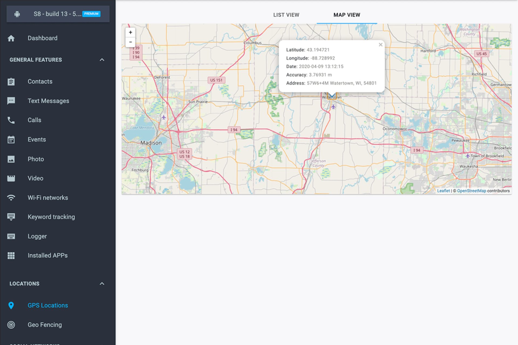The width and height of the screenshot is (518, 345).
Task: Open the Leaflet attribution link
Action: click(x=443, y=191)
